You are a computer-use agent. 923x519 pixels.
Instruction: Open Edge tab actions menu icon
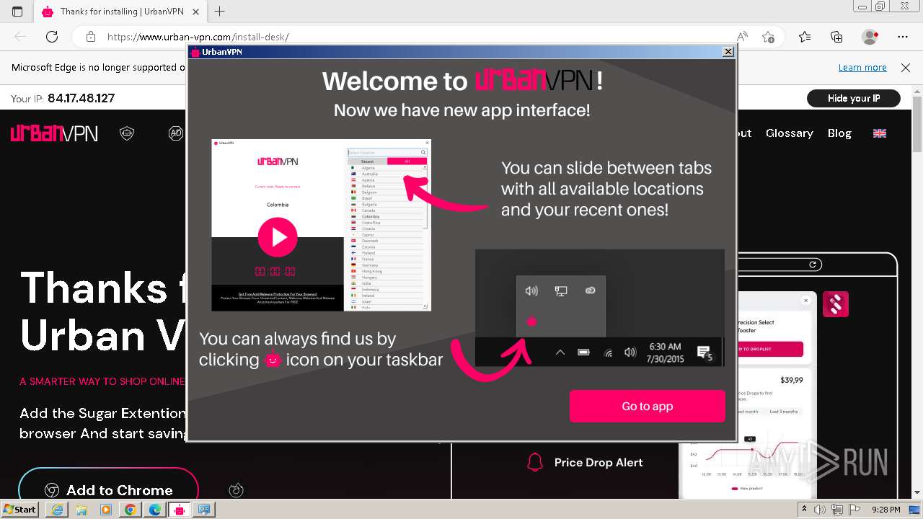17,12
